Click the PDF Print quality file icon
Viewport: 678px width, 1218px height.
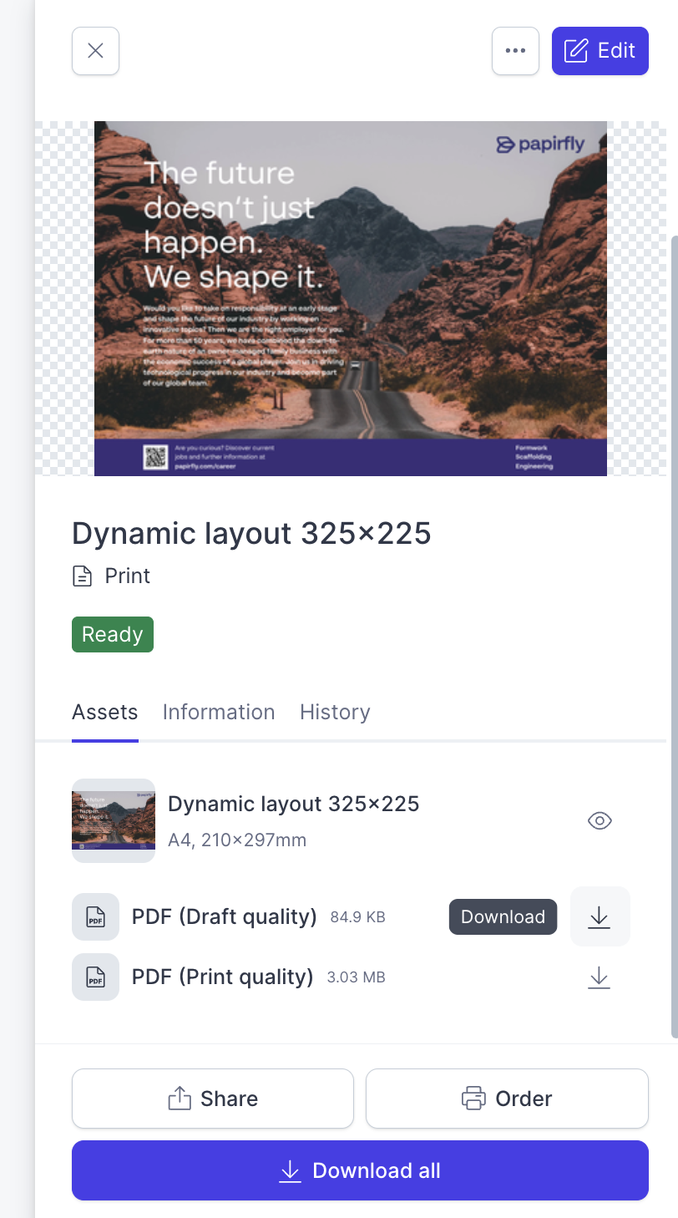[x=95, y=977]
